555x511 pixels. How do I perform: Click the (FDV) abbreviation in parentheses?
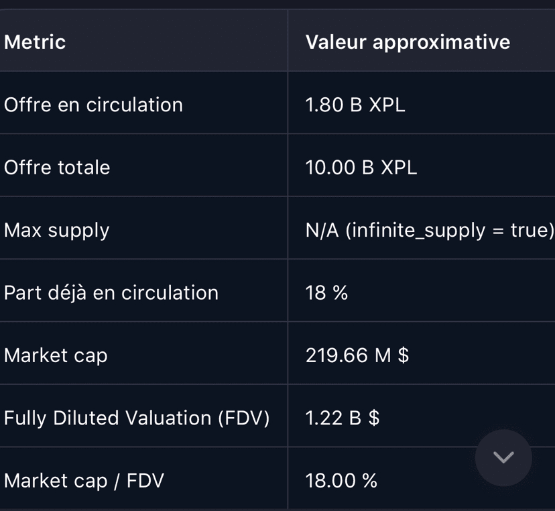[x=243, y=418]
